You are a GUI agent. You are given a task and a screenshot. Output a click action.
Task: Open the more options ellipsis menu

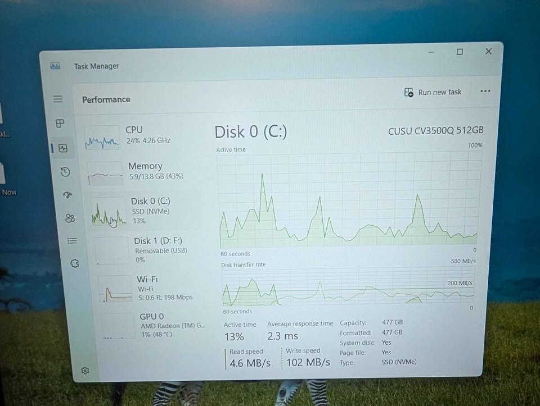point(485,92)
